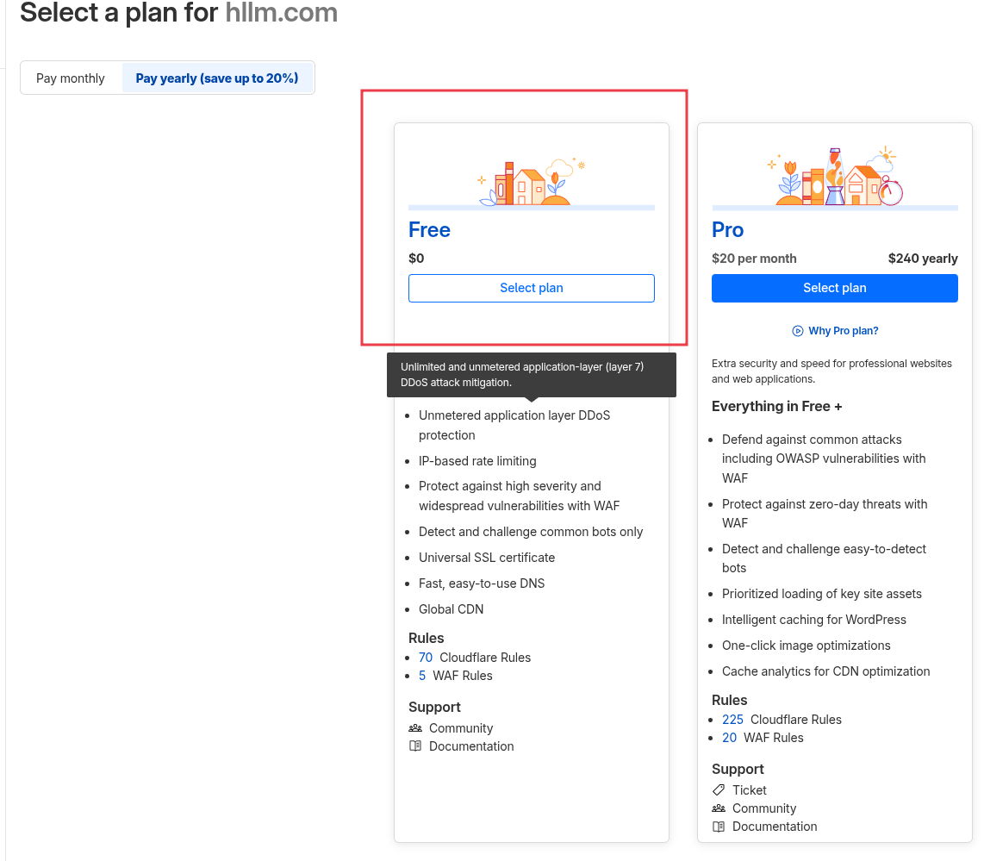This screenshot has width=984, height=861.
Task: Click Unmetered application layer DDoS protection item
Action: 514,424
